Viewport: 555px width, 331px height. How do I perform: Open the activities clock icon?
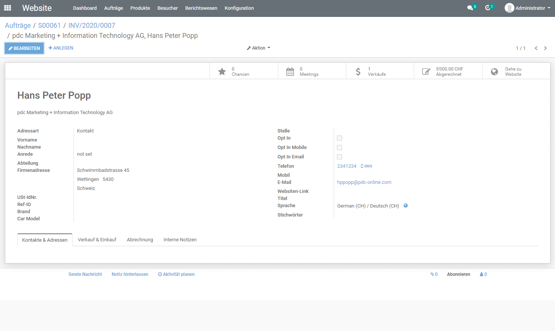[x=488, y=8]
